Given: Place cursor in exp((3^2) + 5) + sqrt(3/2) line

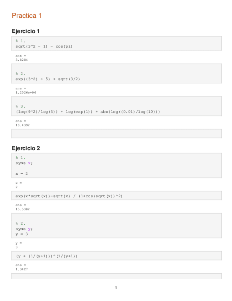Looking at the screenshot, I should (48, 79).
